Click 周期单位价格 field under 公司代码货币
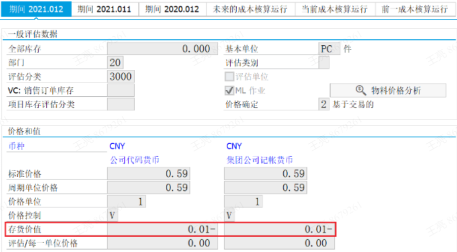This screenshot has width=457, height=252. (x=148, y=188)
